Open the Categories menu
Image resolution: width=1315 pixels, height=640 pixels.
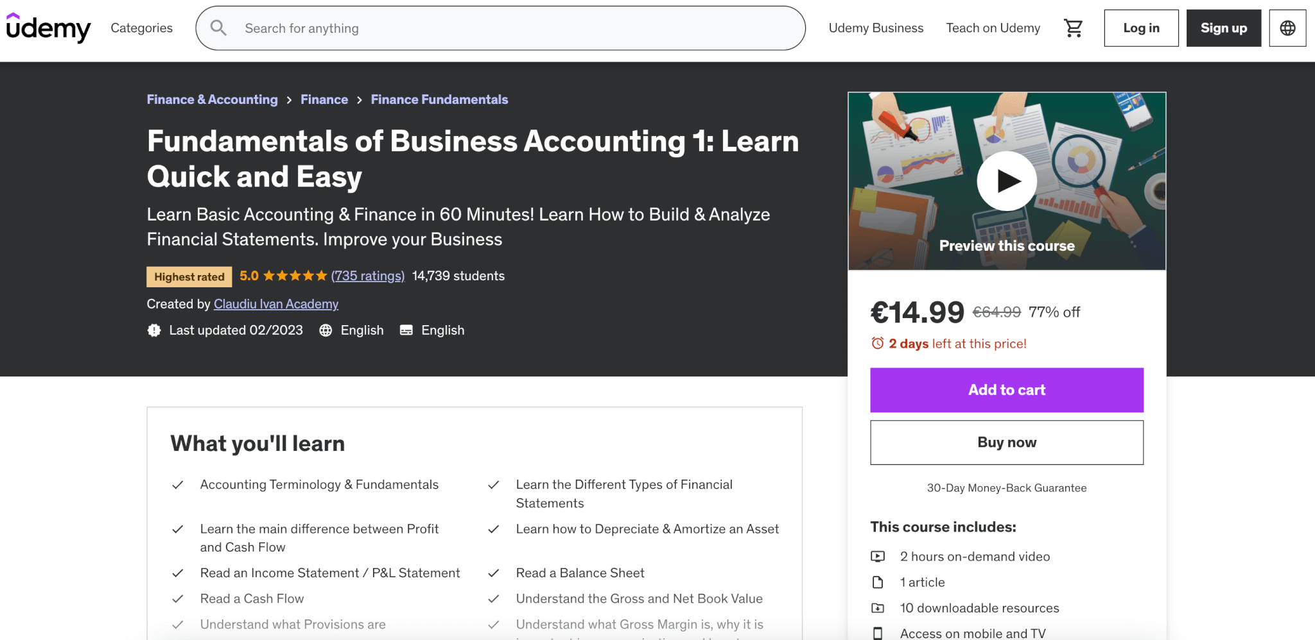(141, 28)
